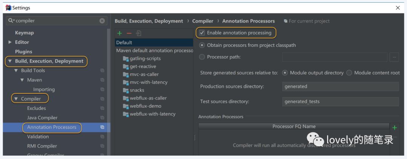Viewport: 407px width, 159px height.
Task: Click the Compiler breadcrumb link
Action: [202, 21]
